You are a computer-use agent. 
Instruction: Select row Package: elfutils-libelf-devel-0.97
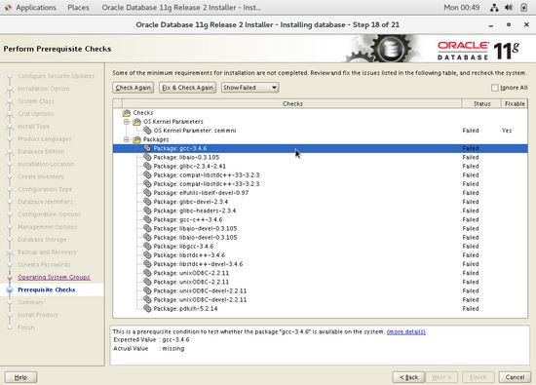pos(321,193)
